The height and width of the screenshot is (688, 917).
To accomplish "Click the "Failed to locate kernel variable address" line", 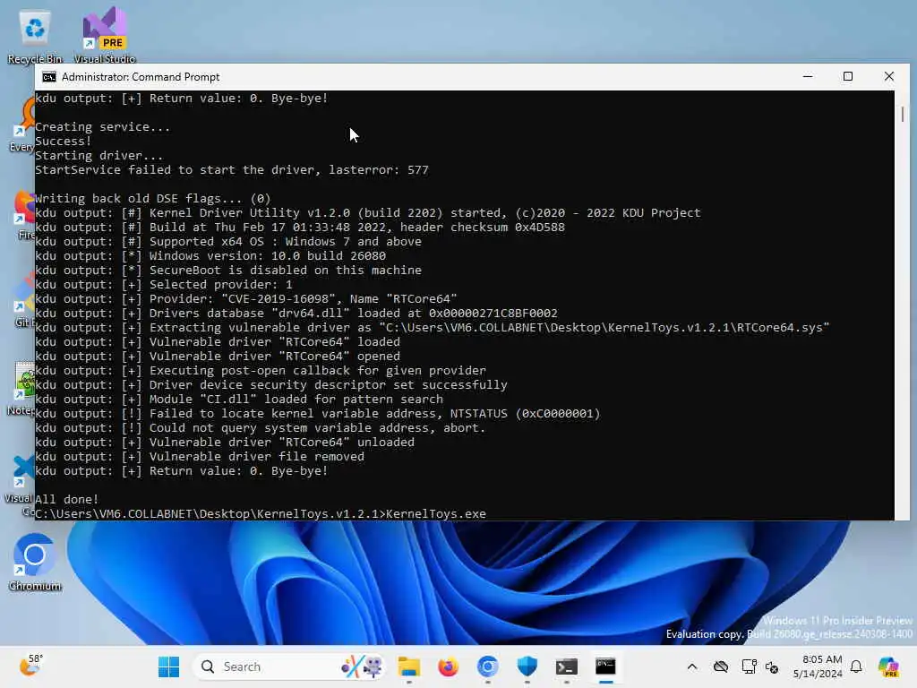I will click(318, 414).
